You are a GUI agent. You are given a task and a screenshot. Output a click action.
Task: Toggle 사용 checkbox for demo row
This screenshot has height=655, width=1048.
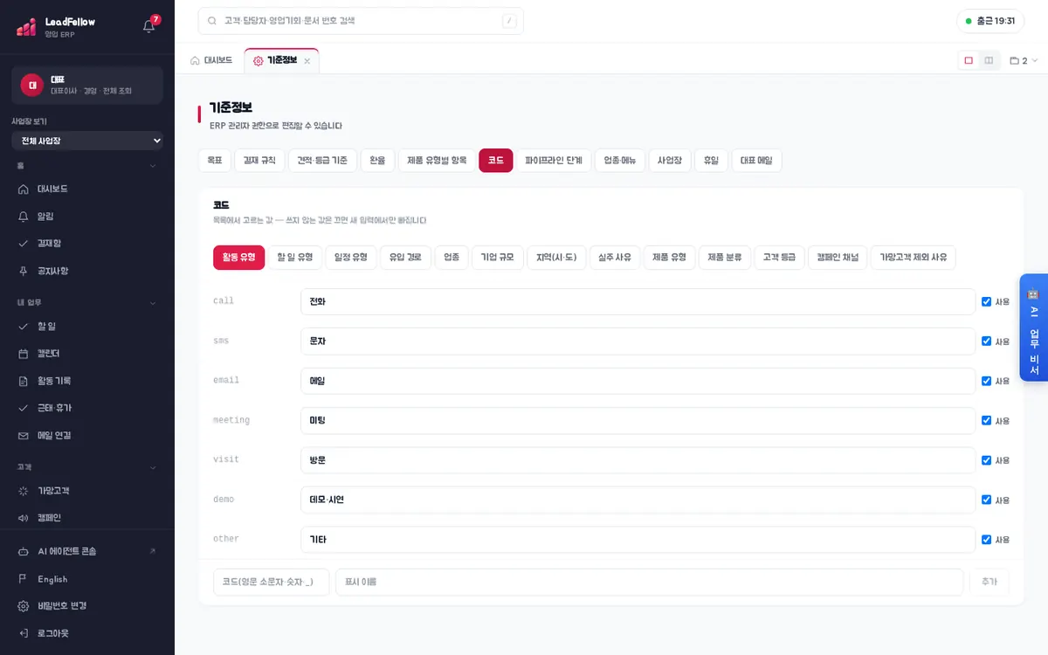pos(986,500)
